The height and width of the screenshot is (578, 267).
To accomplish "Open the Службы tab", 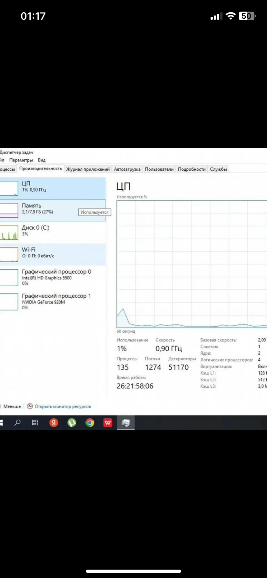I will tap(218, 169).
